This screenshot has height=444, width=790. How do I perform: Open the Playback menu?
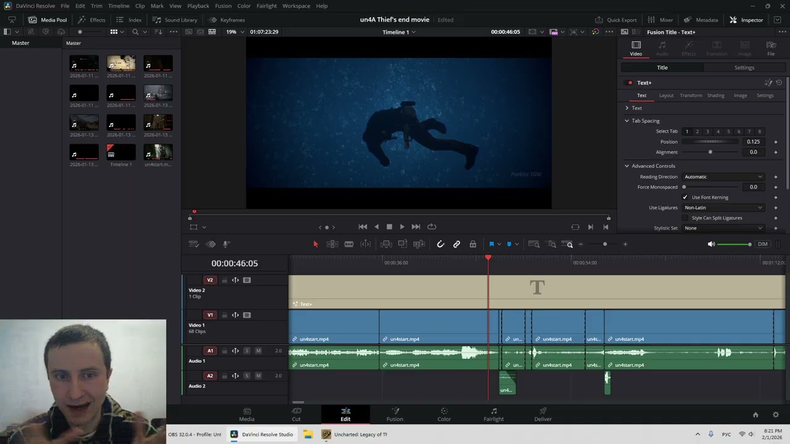pos(198,6)
